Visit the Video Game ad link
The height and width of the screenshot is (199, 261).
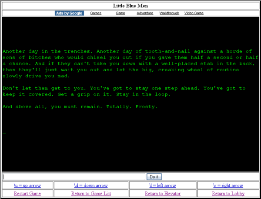(x=194, y=13)
